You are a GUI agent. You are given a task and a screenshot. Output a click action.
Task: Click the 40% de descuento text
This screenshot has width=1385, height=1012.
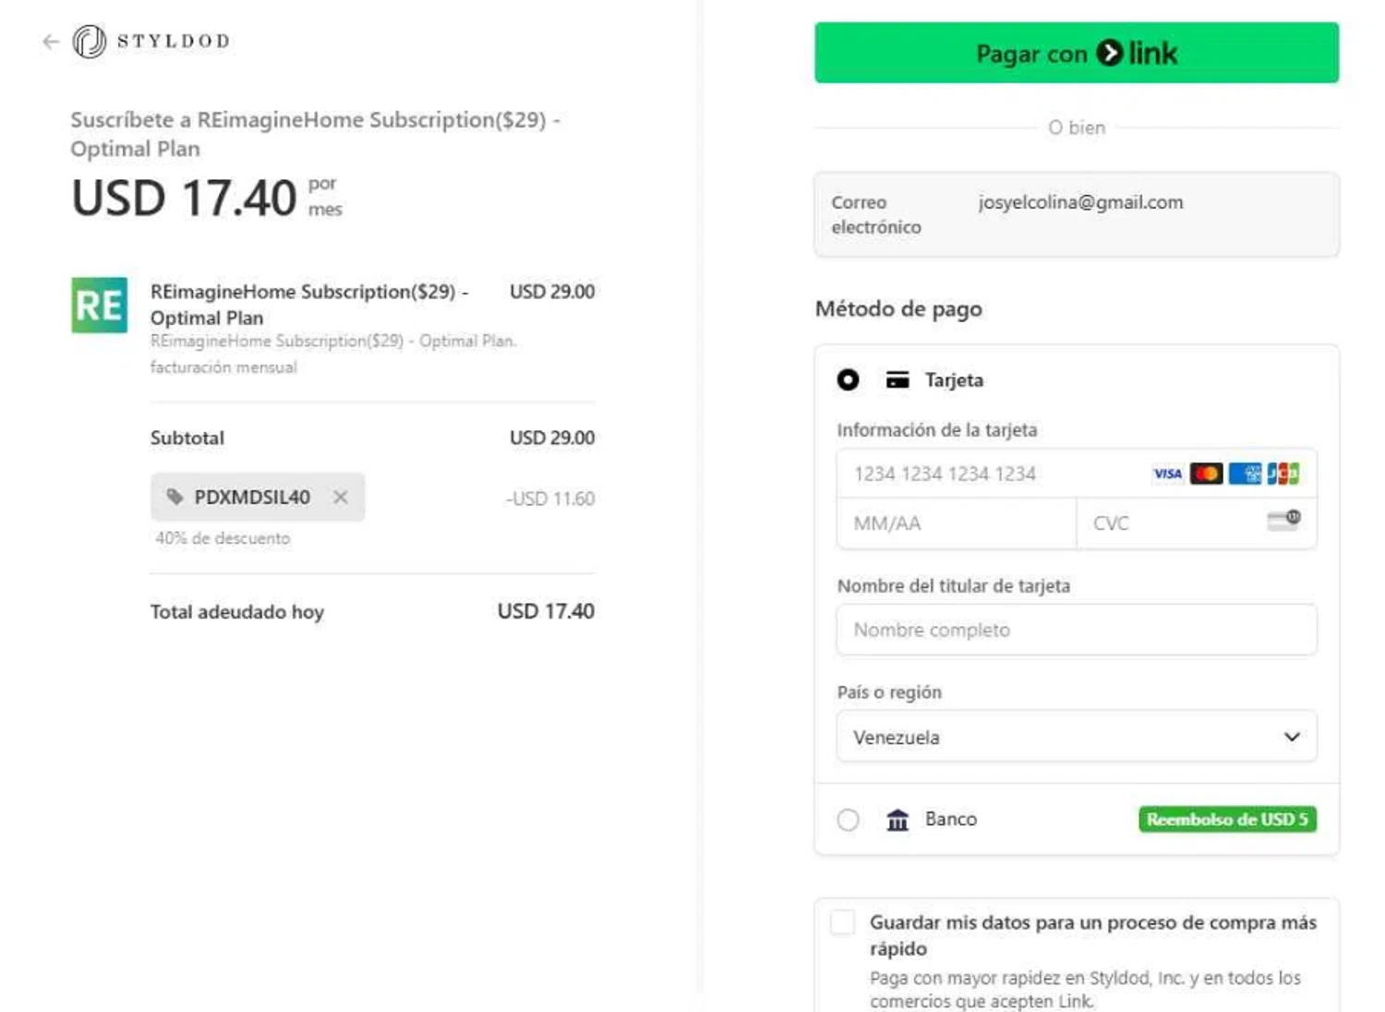[x=223, y=538]
